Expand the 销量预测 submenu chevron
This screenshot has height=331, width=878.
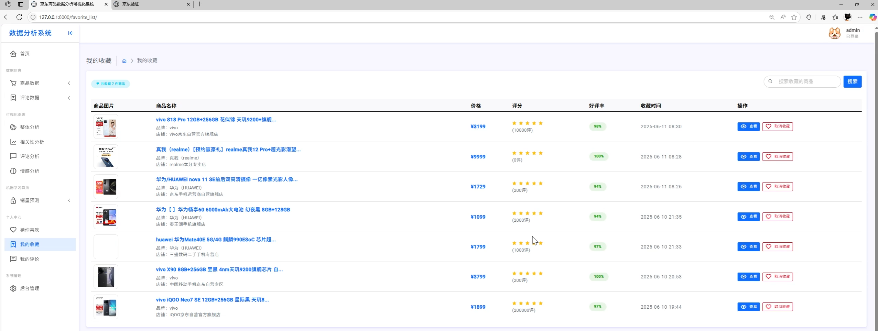69,200
